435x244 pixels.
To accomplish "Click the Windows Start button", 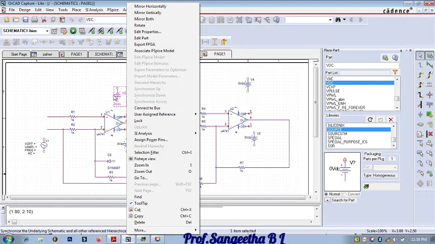I will click(x=7, y=239).
